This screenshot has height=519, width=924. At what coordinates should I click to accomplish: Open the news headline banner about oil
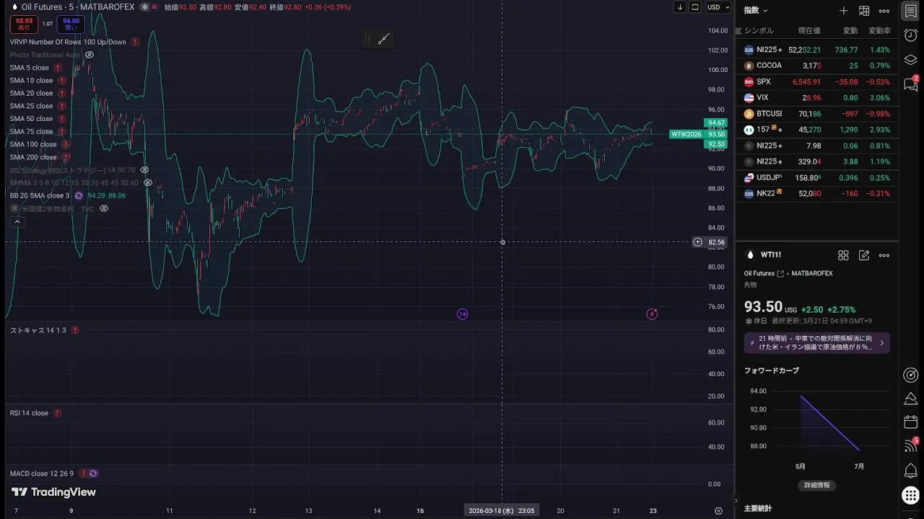click(x=816, y=342)
